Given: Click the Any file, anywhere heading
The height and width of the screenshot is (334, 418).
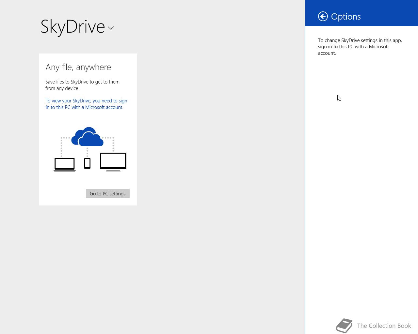Looking at the screenshot, I should click(x=78, y=67).
